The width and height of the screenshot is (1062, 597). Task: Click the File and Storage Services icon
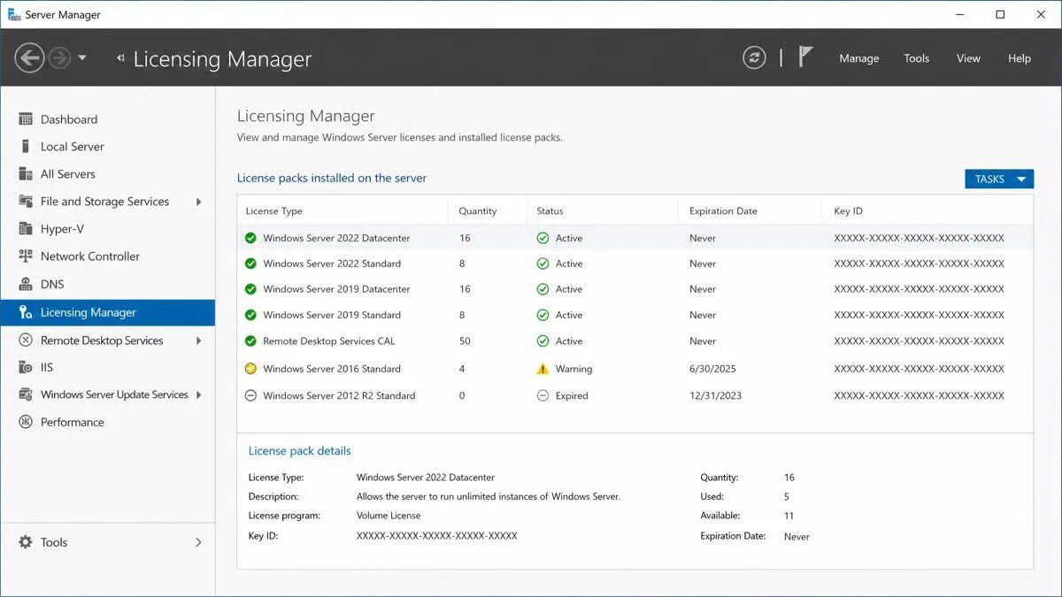pyautogui.click(x=26, y=202)
